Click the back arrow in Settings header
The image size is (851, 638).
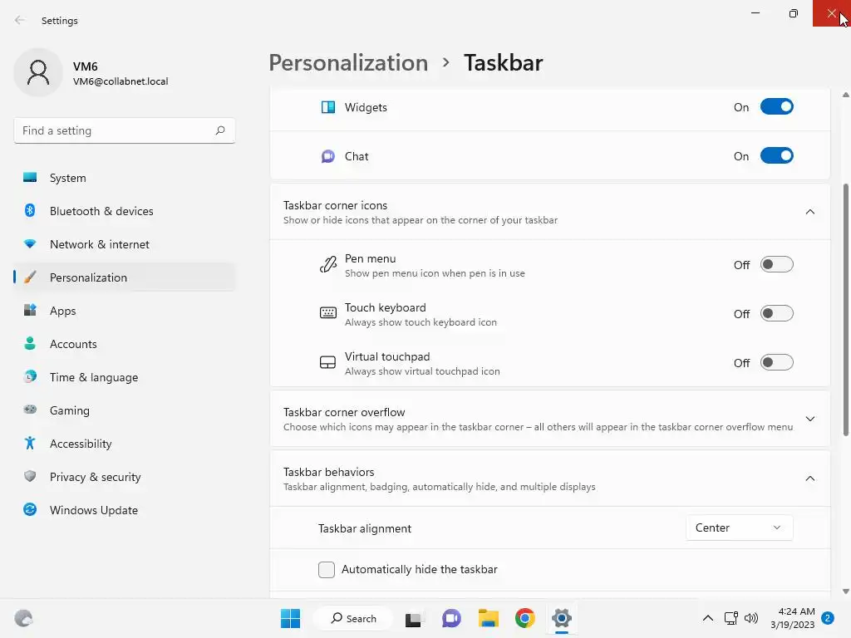(20, 21)
